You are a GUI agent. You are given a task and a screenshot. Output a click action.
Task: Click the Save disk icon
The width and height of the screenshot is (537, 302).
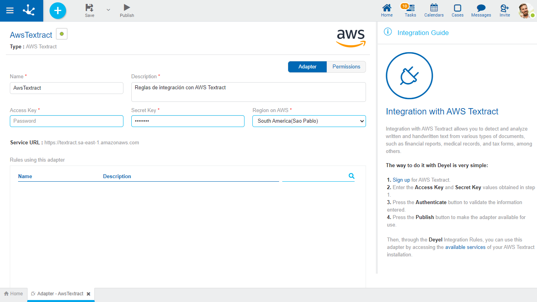(90, 8)
